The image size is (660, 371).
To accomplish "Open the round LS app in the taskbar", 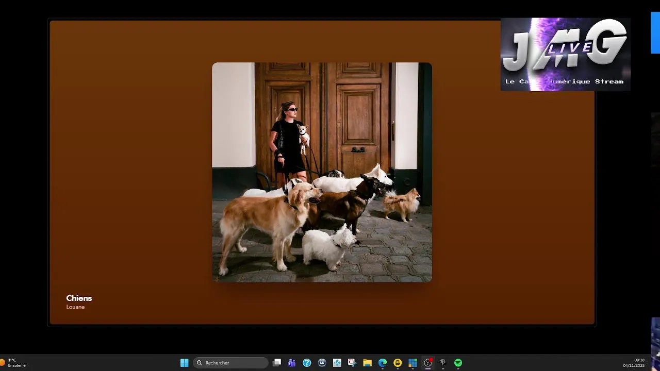I will click(322, 363).
